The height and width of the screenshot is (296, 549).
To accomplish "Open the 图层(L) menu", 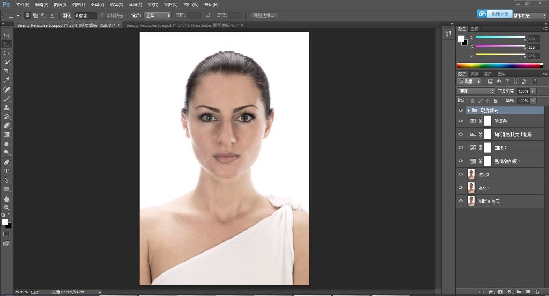I will coord(78,5).
